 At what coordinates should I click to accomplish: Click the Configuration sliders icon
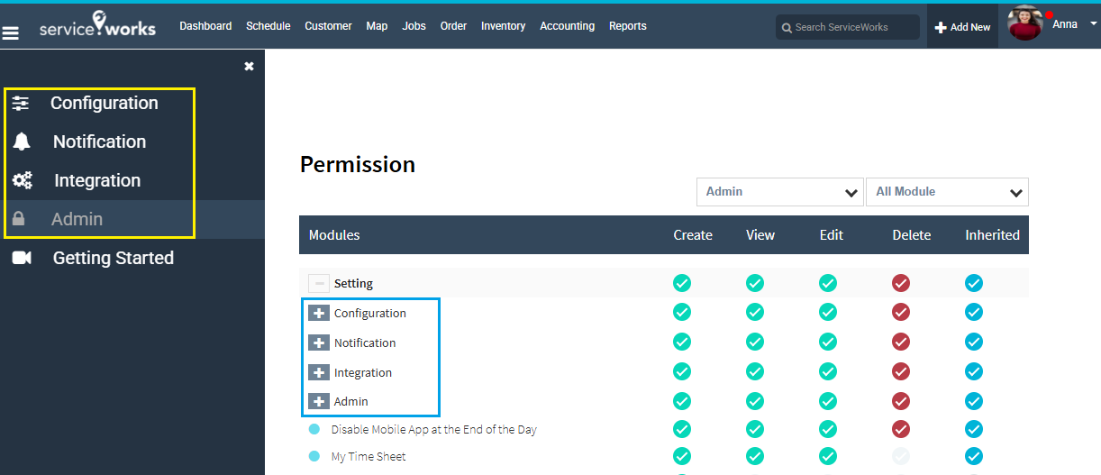pos(21,104)
